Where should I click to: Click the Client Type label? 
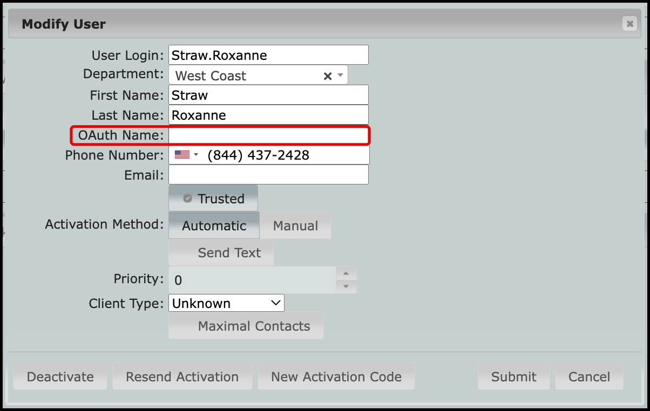[126, 303]
